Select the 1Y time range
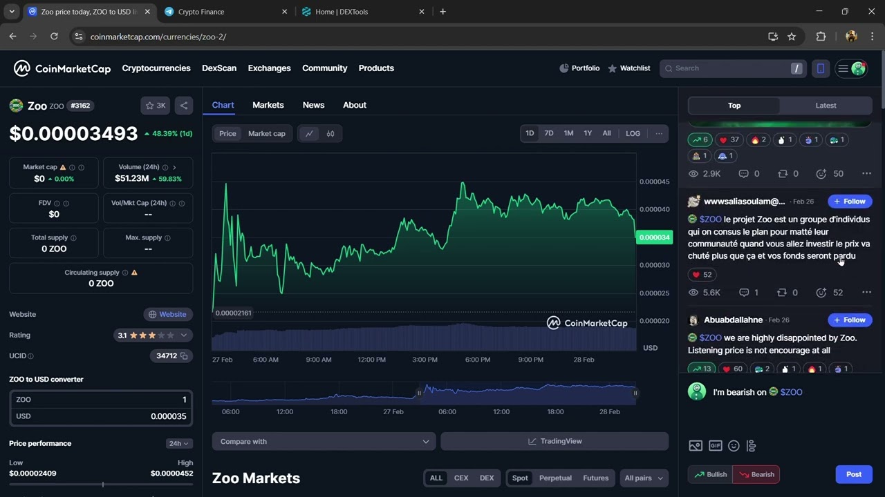Screen dimensions: 885x497 point(588,133)
